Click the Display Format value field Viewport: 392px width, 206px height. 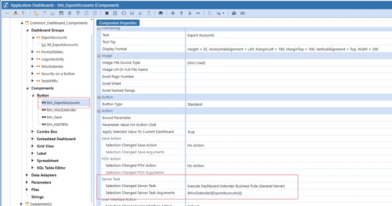tap(289, 49)
